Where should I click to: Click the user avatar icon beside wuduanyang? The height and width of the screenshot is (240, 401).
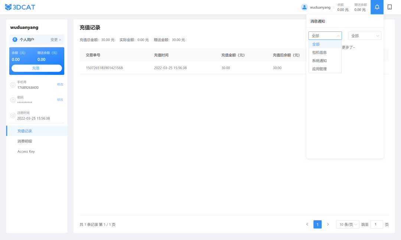click(x=304, y=7)
